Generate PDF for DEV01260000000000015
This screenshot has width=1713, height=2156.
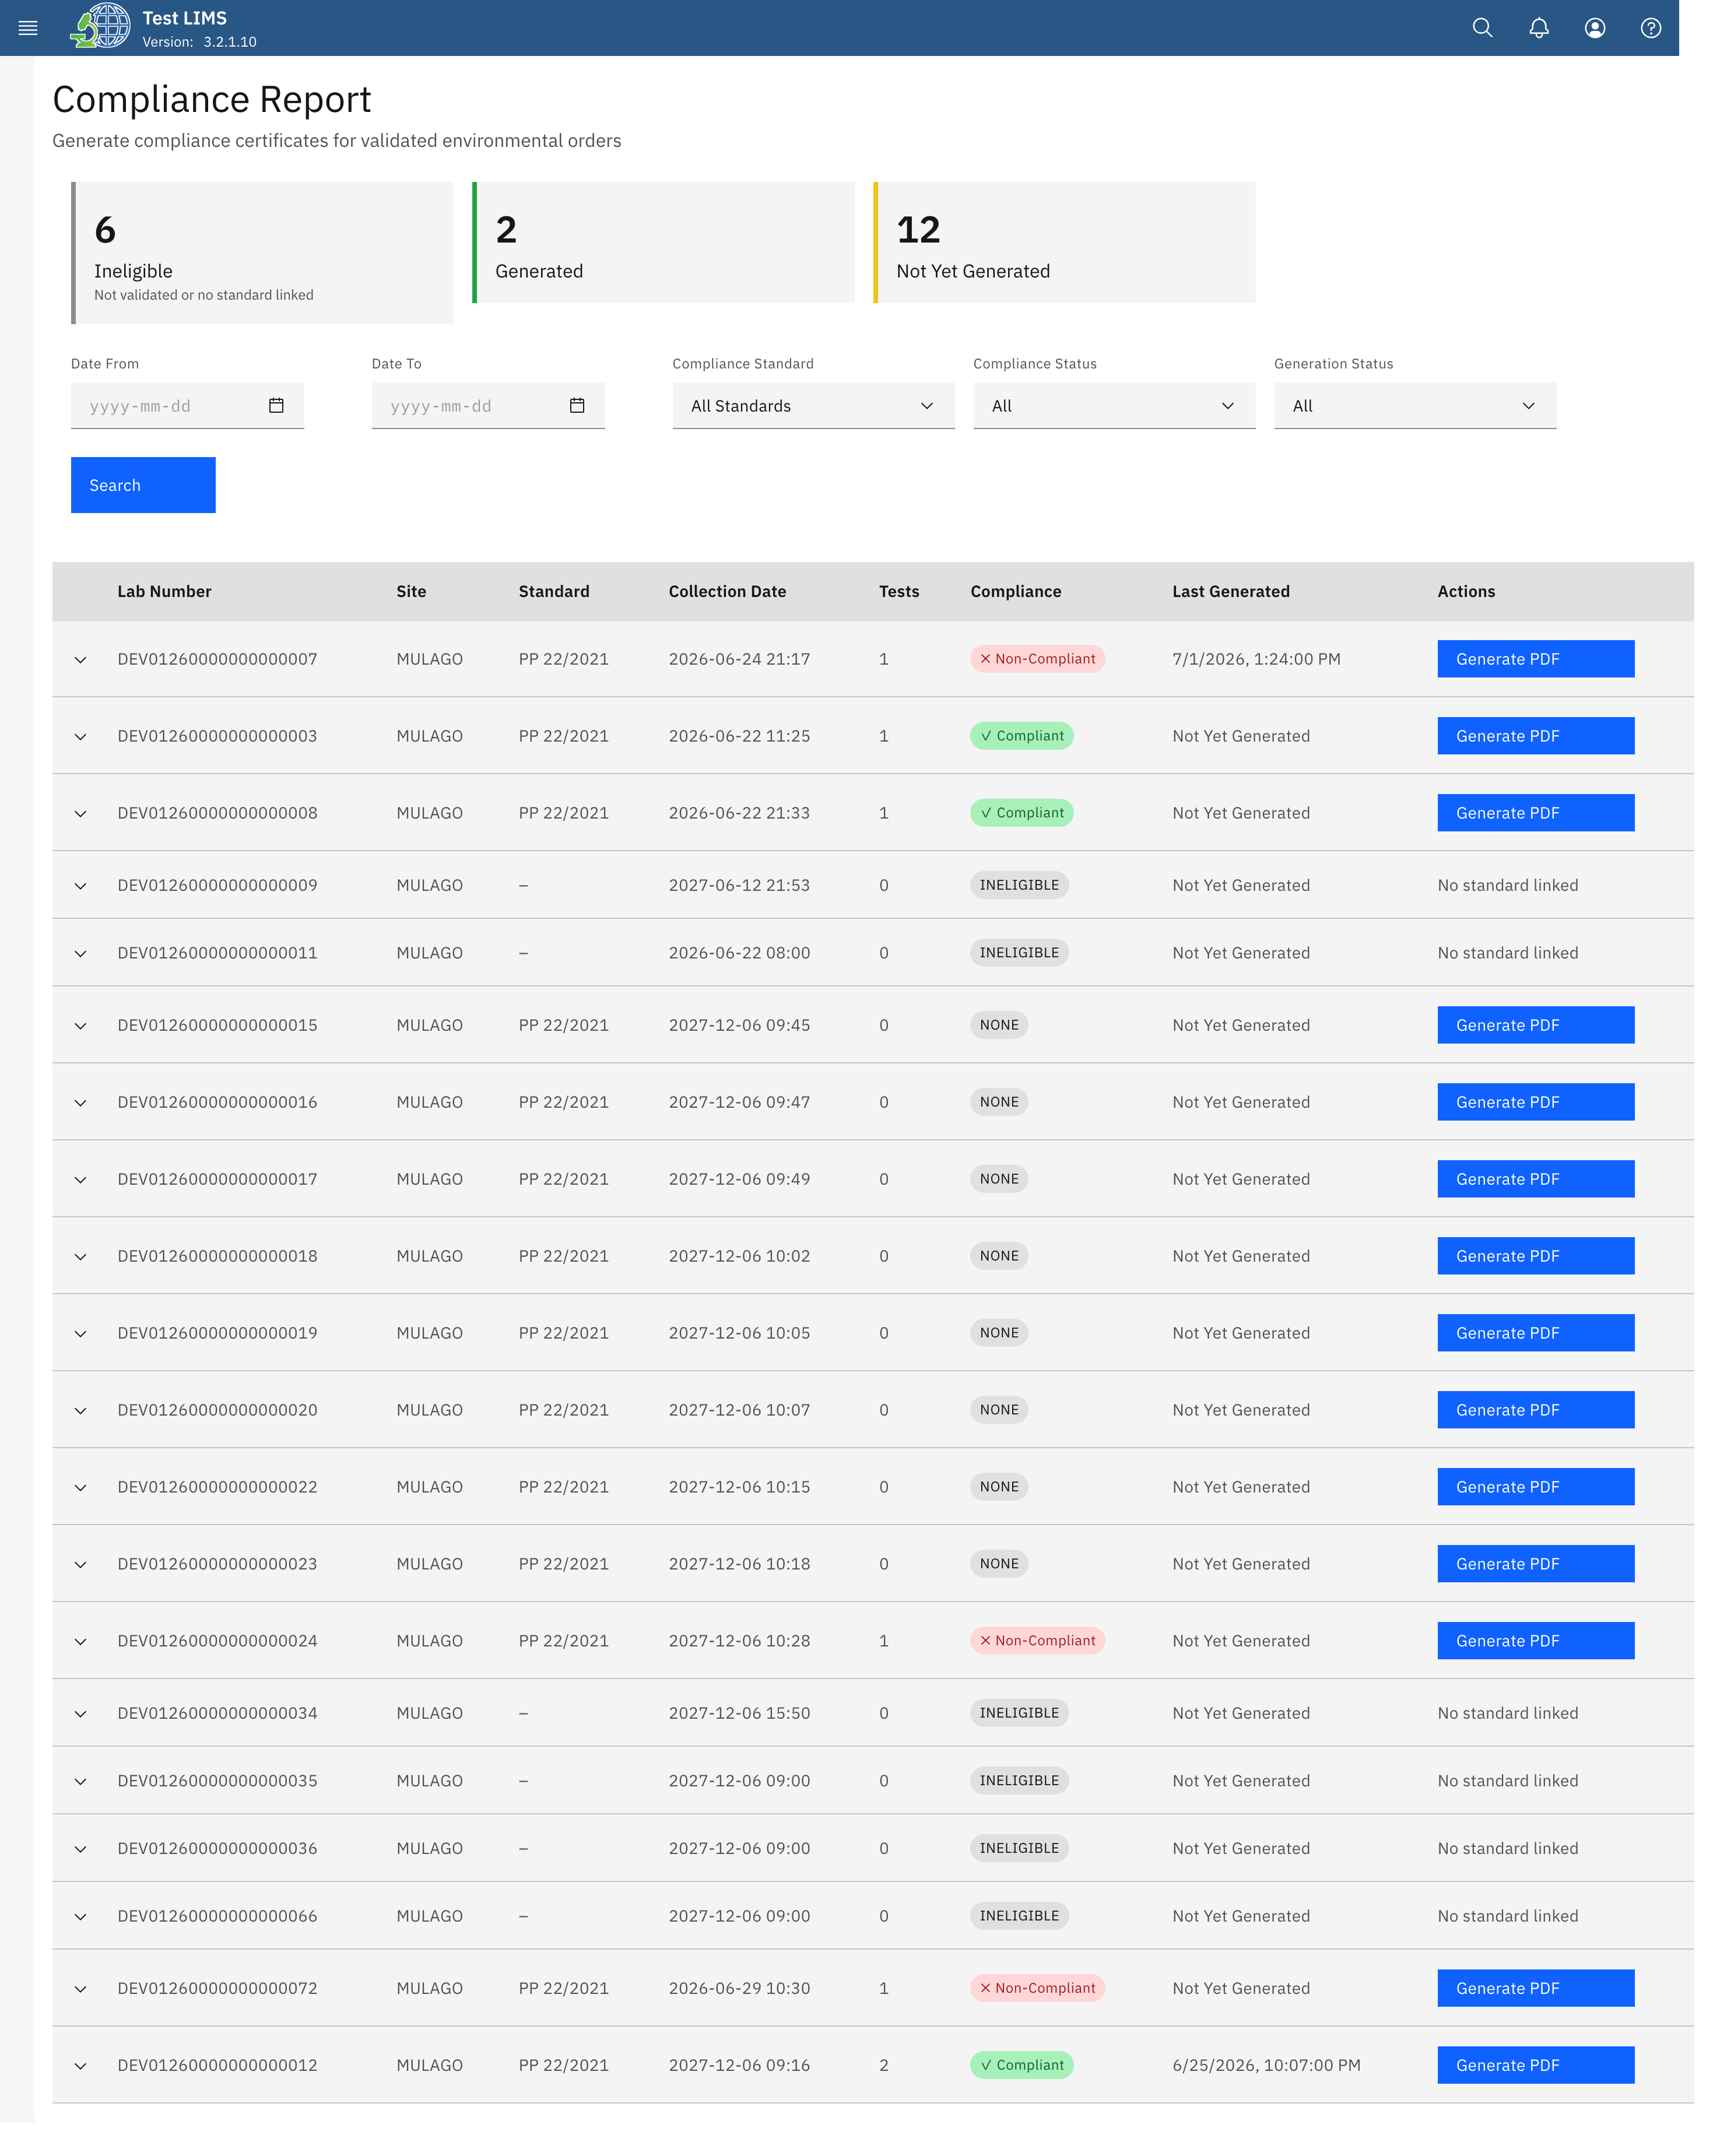pyautogui.click(x=1535, y=1025)
